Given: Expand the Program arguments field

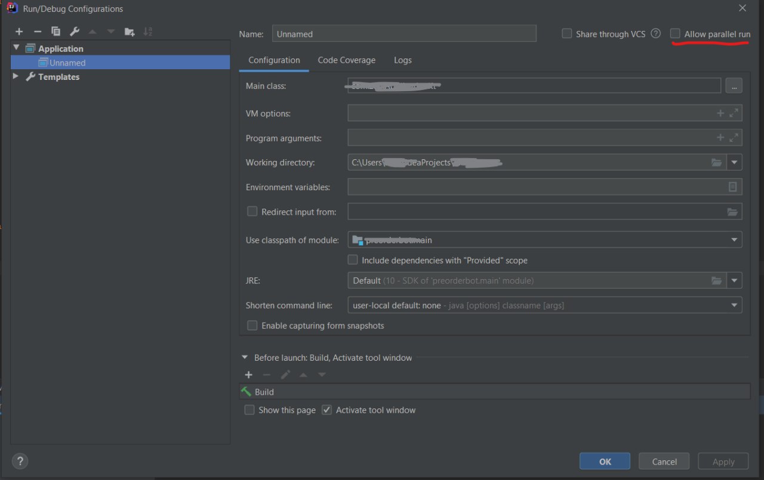Looking at the screenshot, I should (x=734, y=138).
